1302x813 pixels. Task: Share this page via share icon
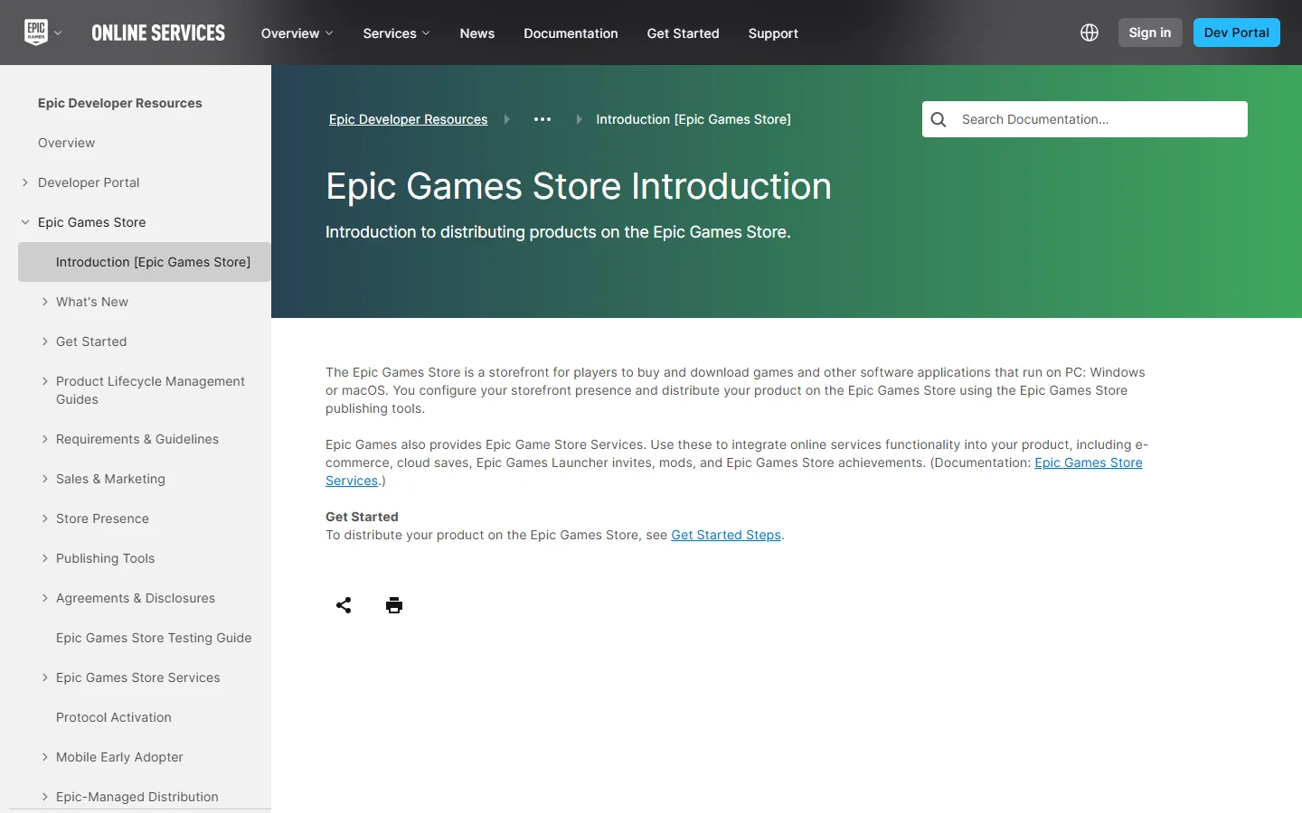coord(344,605)
